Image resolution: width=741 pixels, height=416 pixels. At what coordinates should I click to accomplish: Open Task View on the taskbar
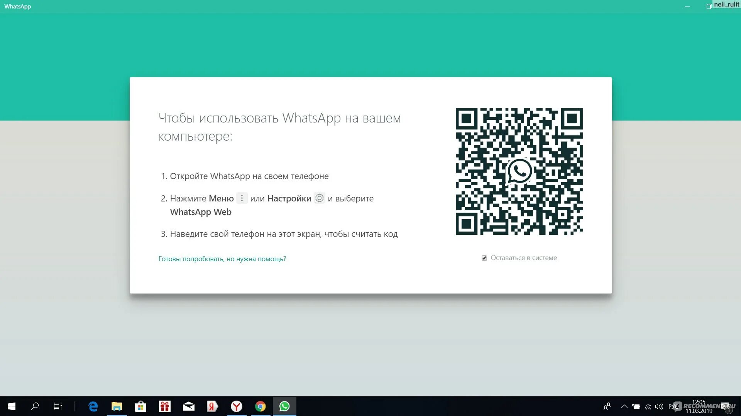click(x=58, y=406)
